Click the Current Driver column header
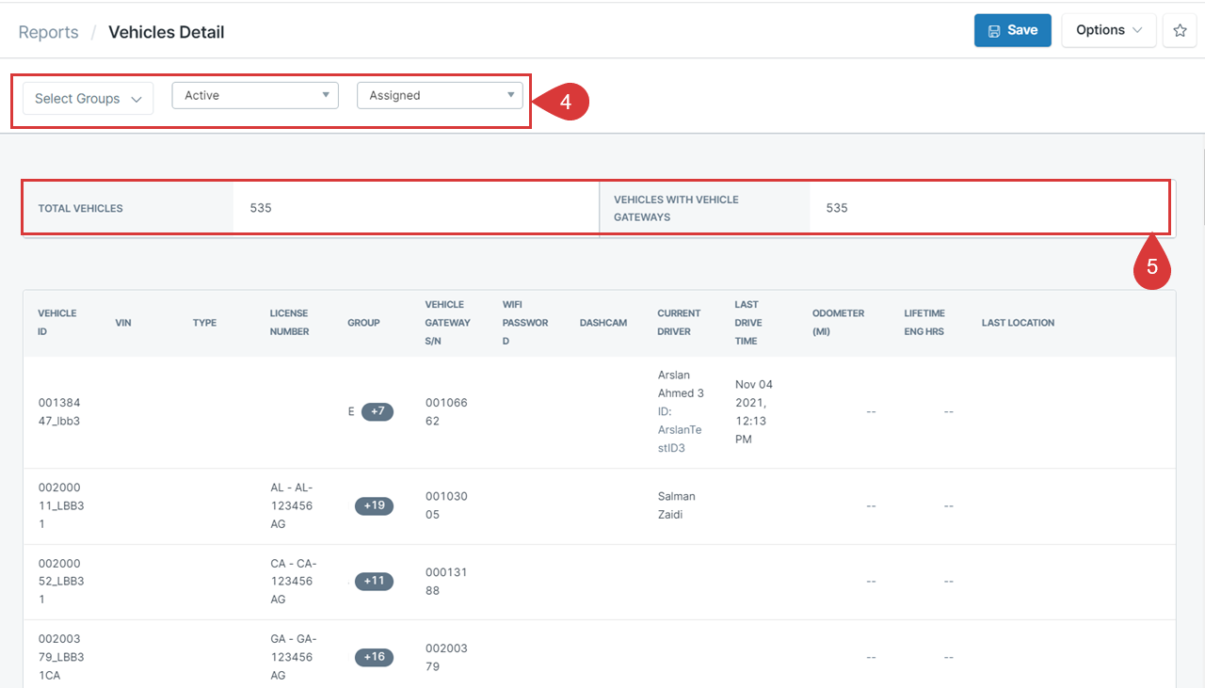Image resolution: width=1205 pixels, height=688 pixels. (679, 322)
